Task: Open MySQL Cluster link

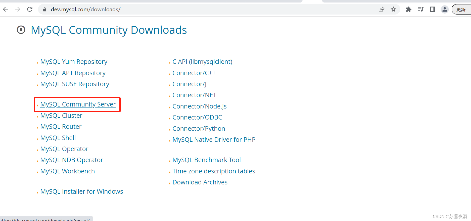Action: coord(61,116)
